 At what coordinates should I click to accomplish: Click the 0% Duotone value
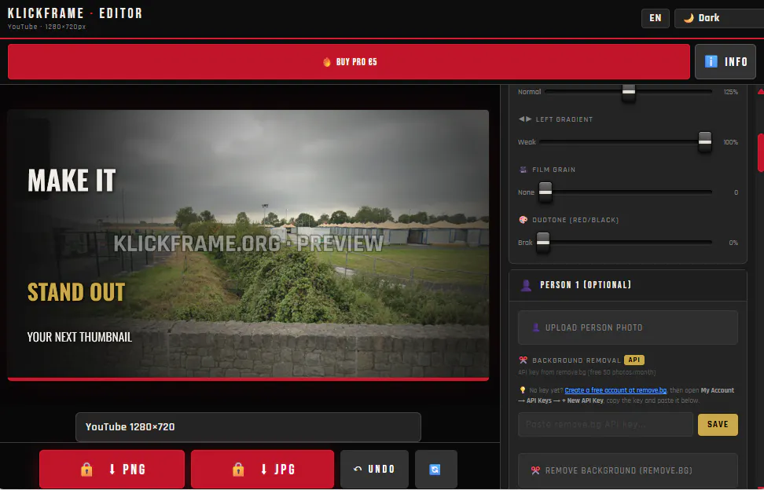(733, 243)
